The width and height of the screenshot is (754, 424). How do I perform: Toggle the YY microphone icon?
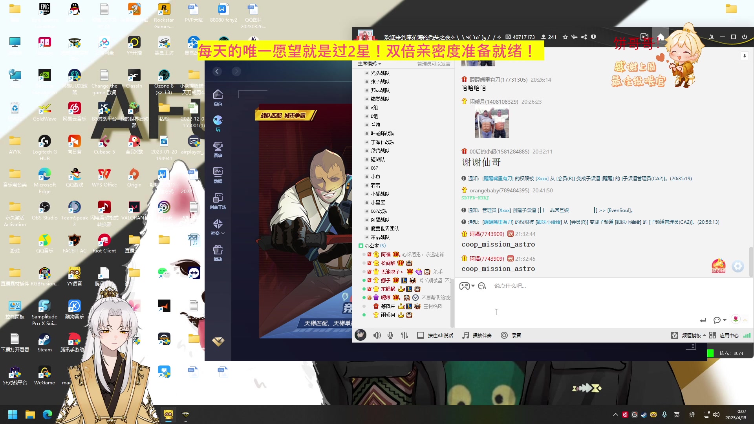(x=390, y=335)
